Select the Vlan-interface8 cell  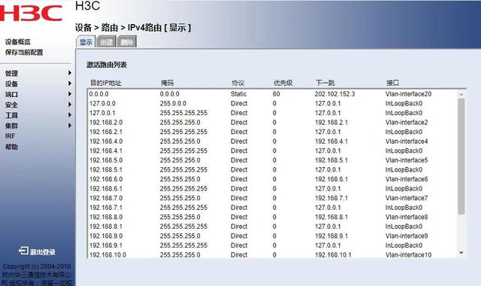(x=407, y=217)
